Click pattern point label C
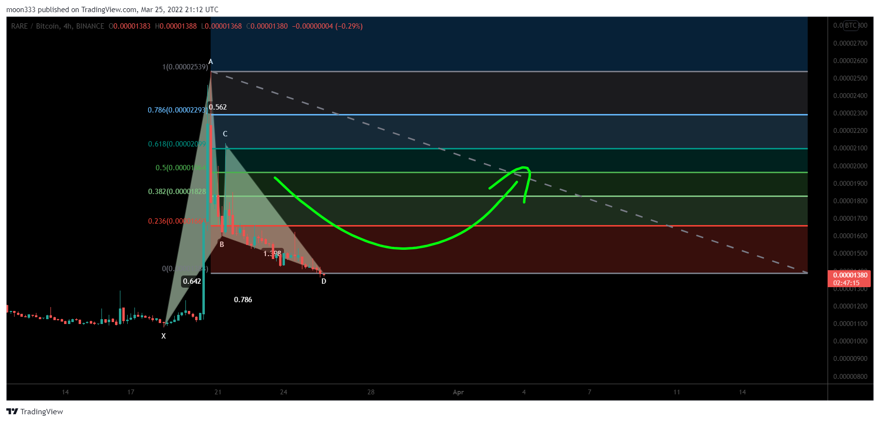 tap(225, 134)
